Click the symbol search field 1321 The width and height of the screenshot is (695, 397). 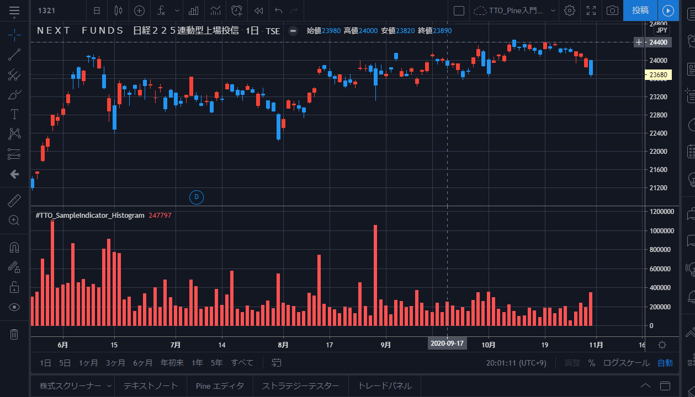pyautogui.click(x=57, y=10)
